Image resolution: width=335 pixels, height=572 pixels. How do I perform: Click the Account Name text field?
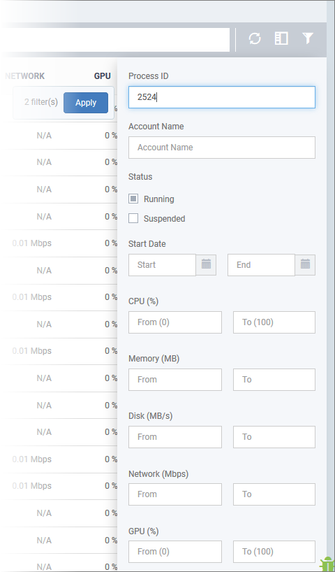click(x=222, y=148)
